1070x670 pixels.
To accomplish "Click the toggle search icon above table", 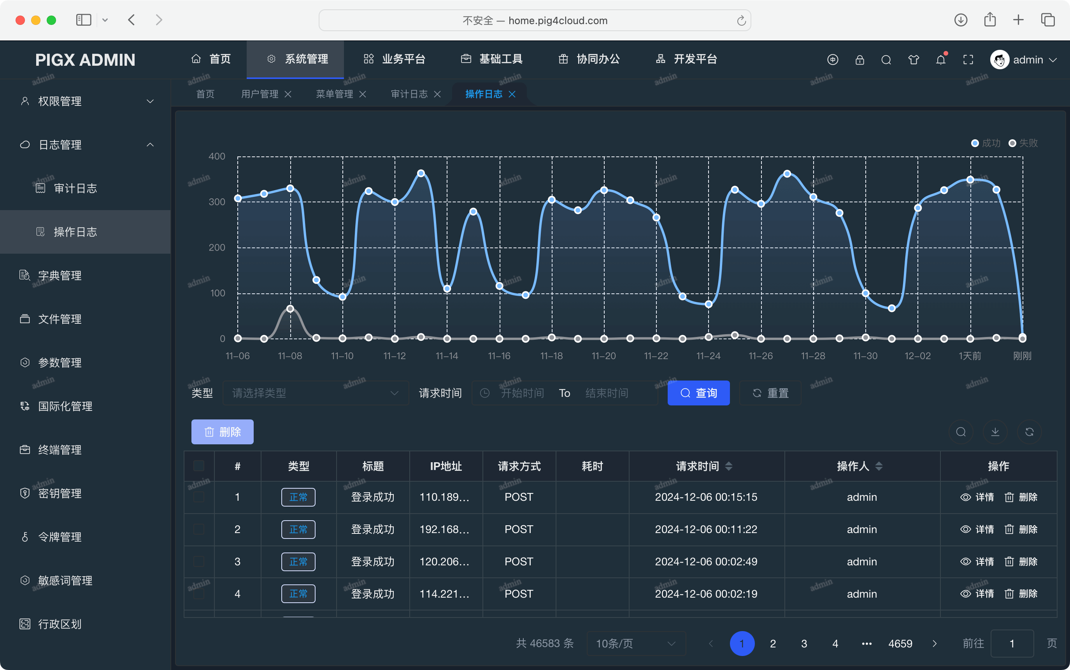I will tap(961, 431).
